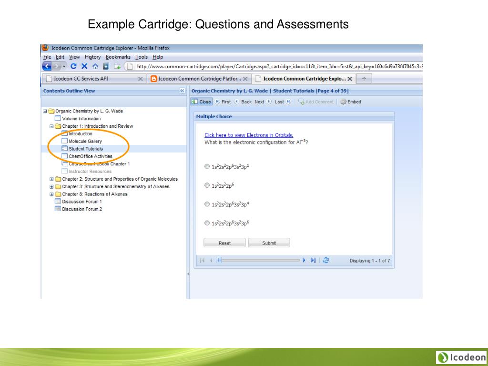The image size is (488, 366).
Task: Switch to Icodeon Common Cartridge Platform tab
Action: tap(199, 79)
